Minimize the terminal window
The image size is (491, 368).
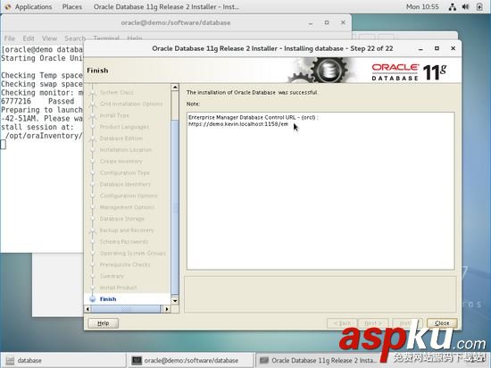click(x=311, y=23)
